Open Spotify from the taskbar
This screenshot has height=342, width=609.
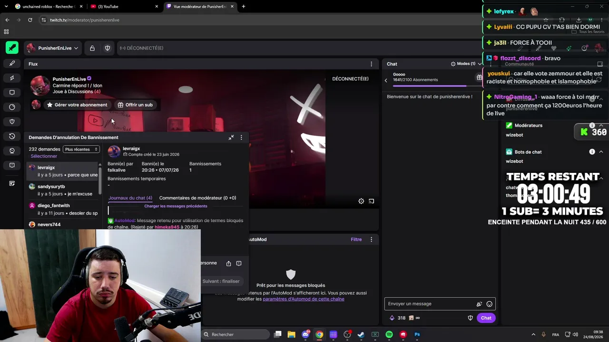(x=389, y=334)
